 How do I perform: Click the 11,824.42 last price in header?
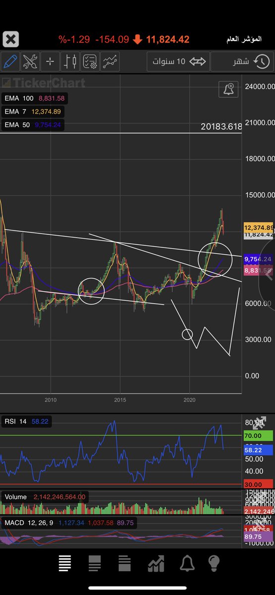[168, 39]
